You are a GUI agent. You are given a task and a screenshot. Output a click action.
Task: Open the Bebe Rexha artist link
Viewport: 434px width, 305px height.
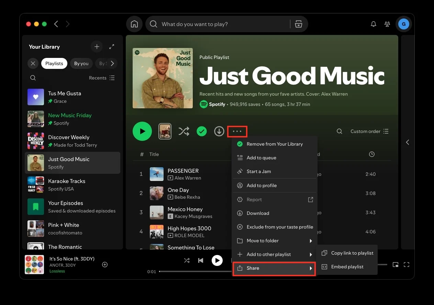187,197
